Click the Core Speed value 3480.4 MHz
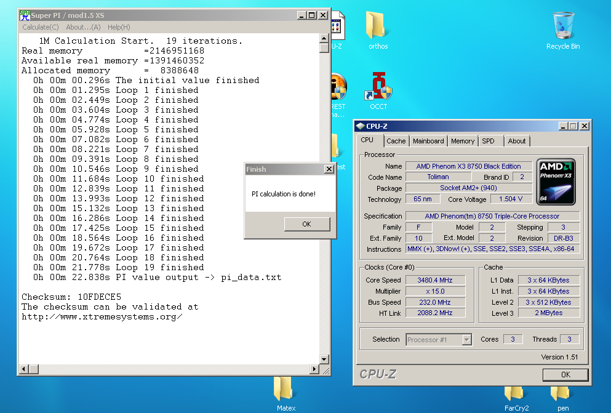The height and width of the screenshot is (413, 611). point(435,280)
